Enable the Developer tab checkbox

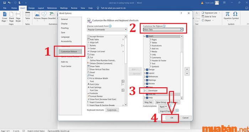tap(147, 91)
